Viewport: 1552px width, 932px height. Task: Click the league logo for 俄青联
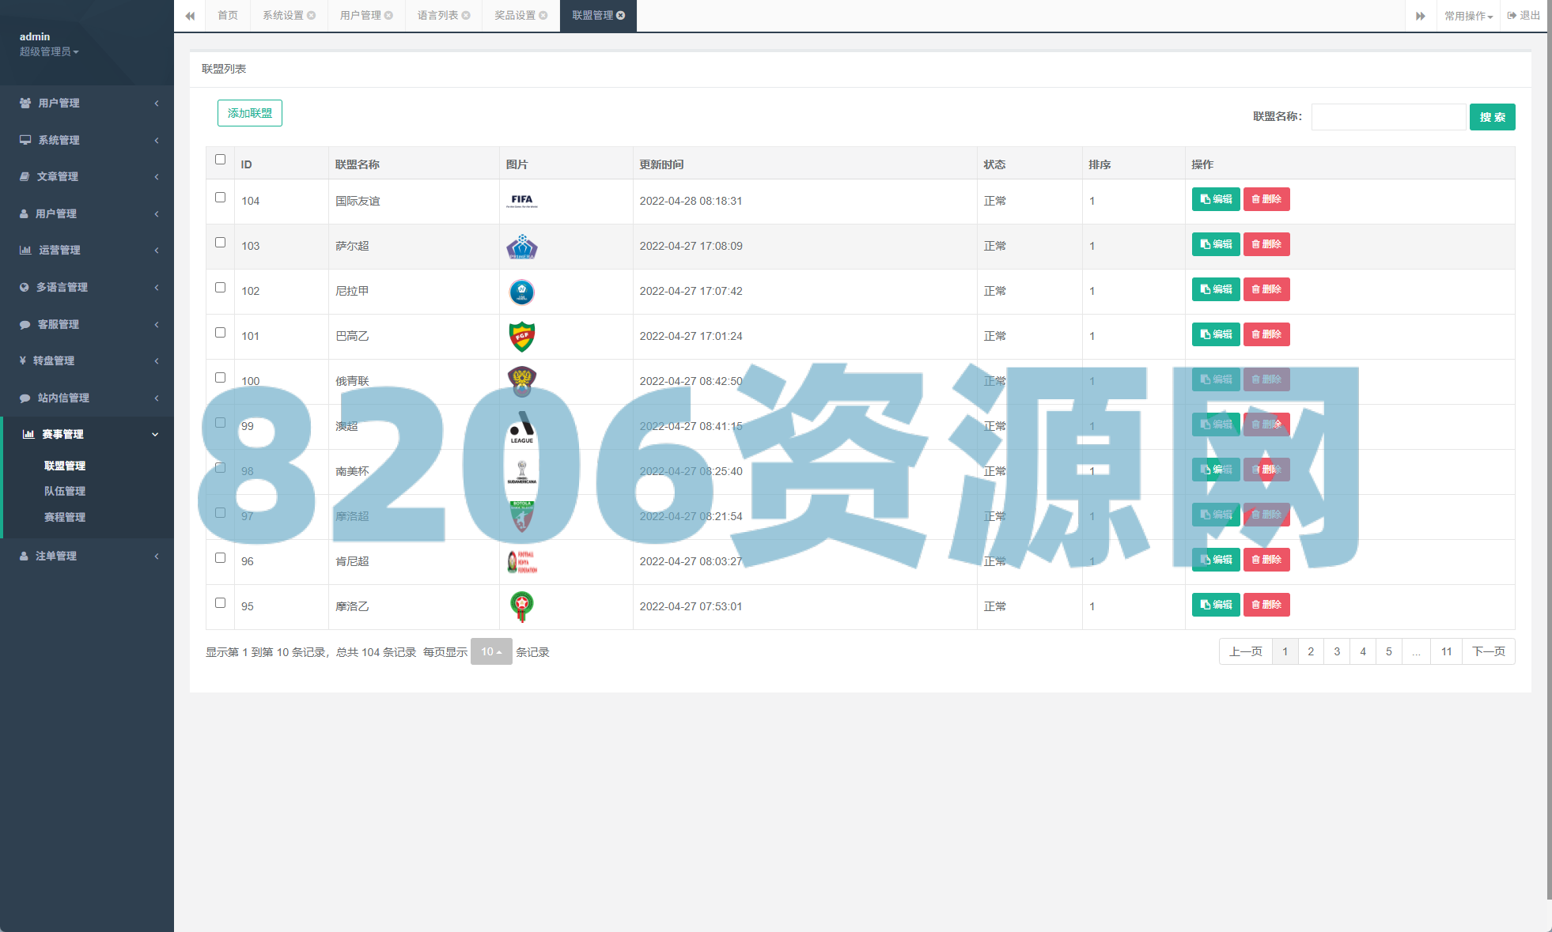[522, 381]
